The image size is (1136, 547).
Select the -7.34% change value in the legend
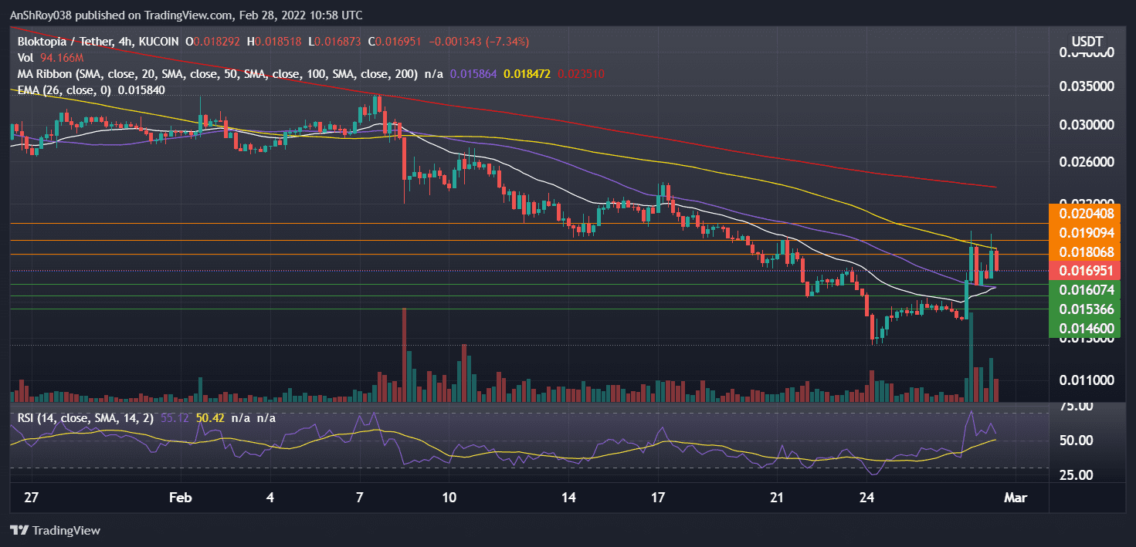pos(507,42)
